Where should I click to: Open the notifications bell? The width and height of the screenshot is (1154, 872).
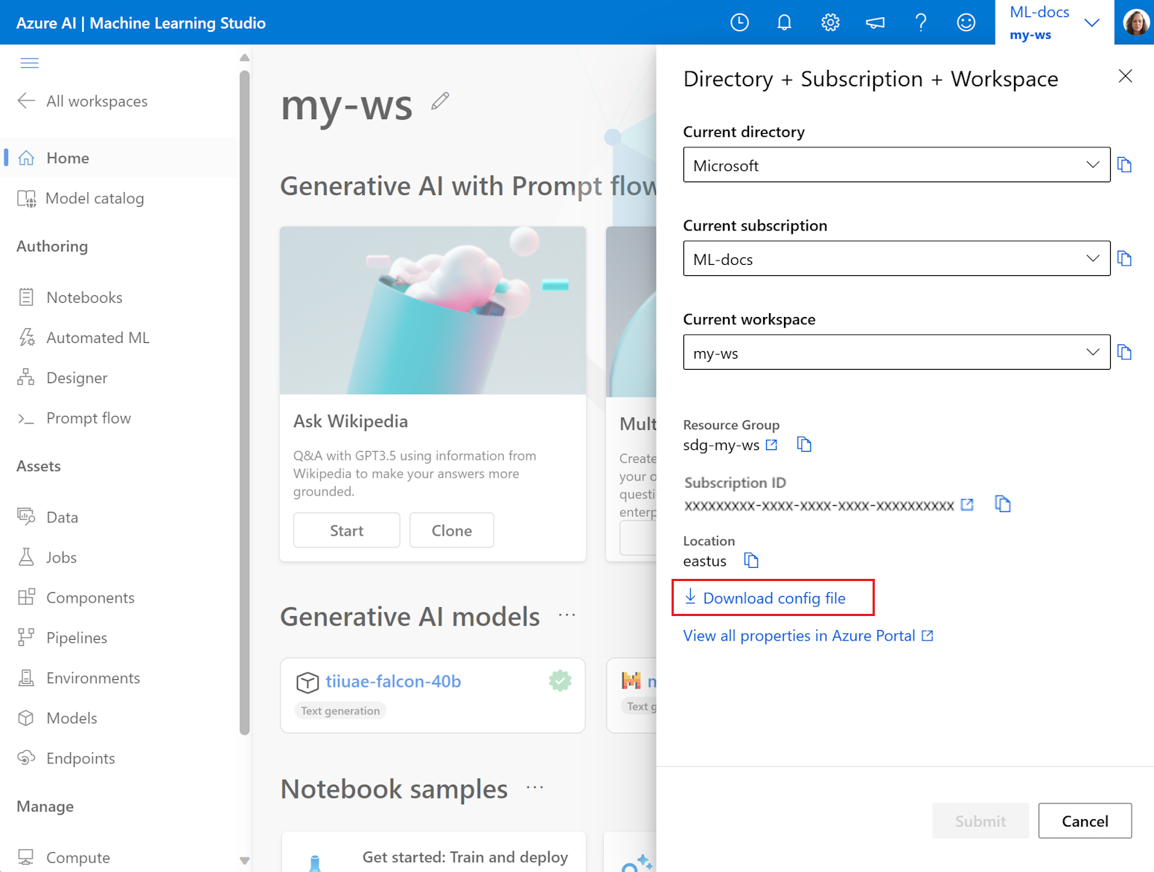coord(784,22)
